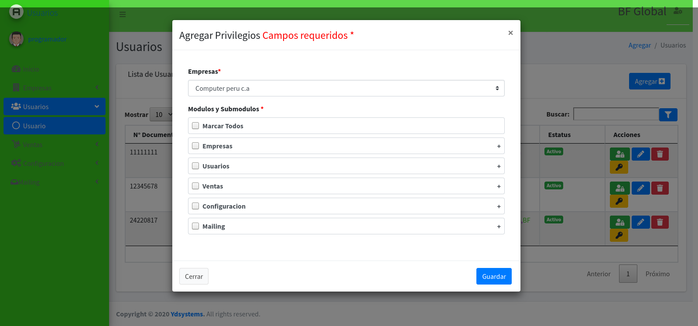This screenshot has height=326, width=698.
Task: Expand the Usuarios submodules with plus sign
Action: point(499,166)
